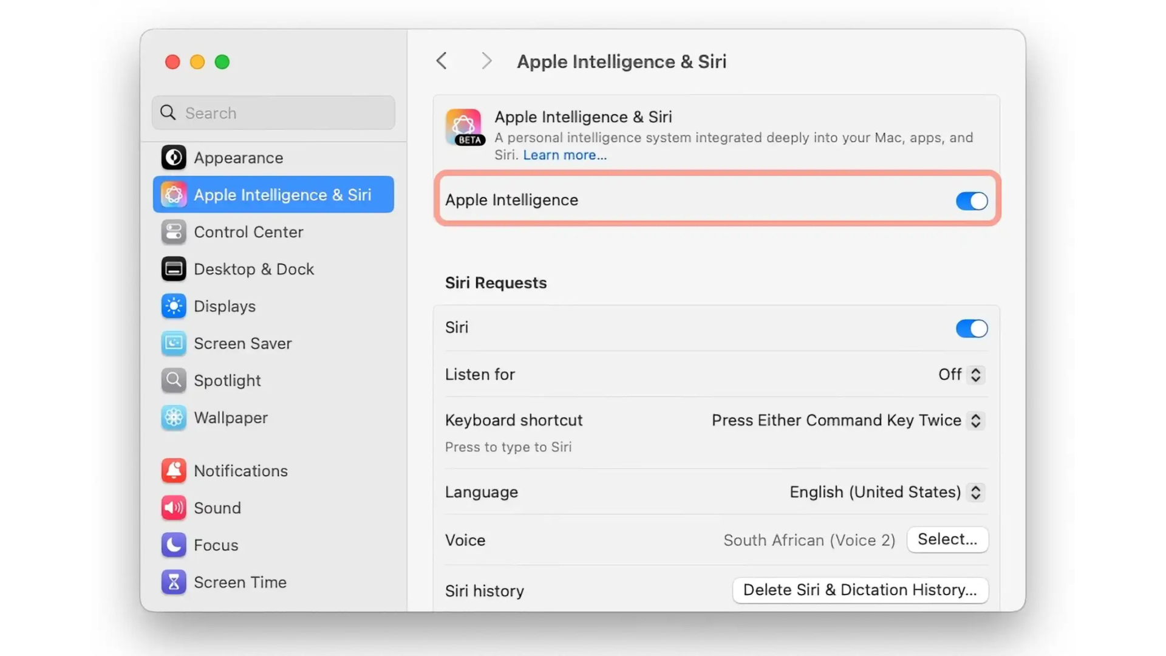Open Wallpaper settings icon

point(174,418)
